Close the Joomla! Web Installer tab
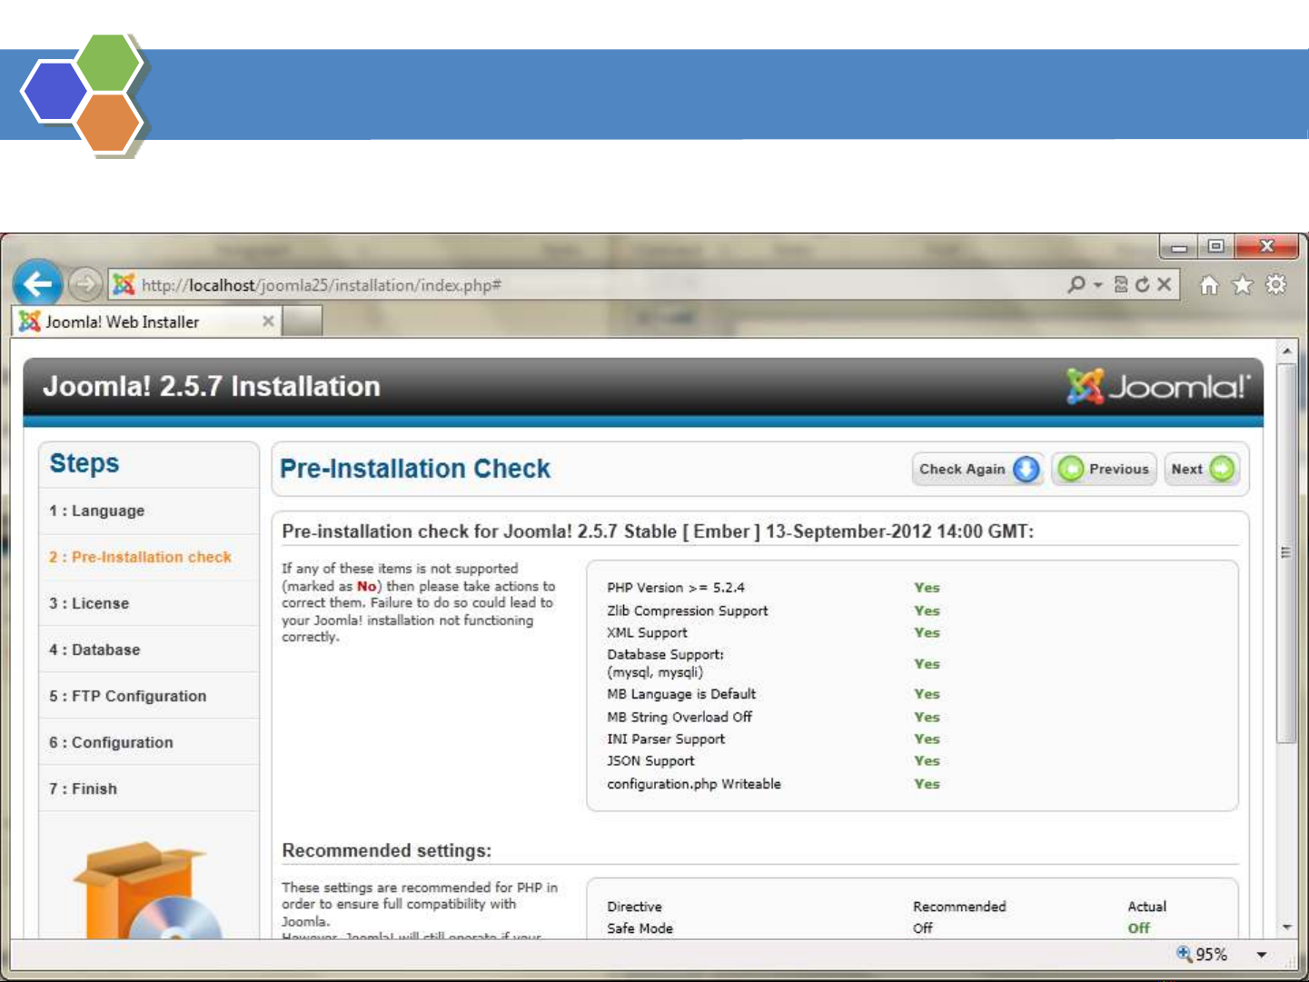1309x982 pixels. [268, 321]
